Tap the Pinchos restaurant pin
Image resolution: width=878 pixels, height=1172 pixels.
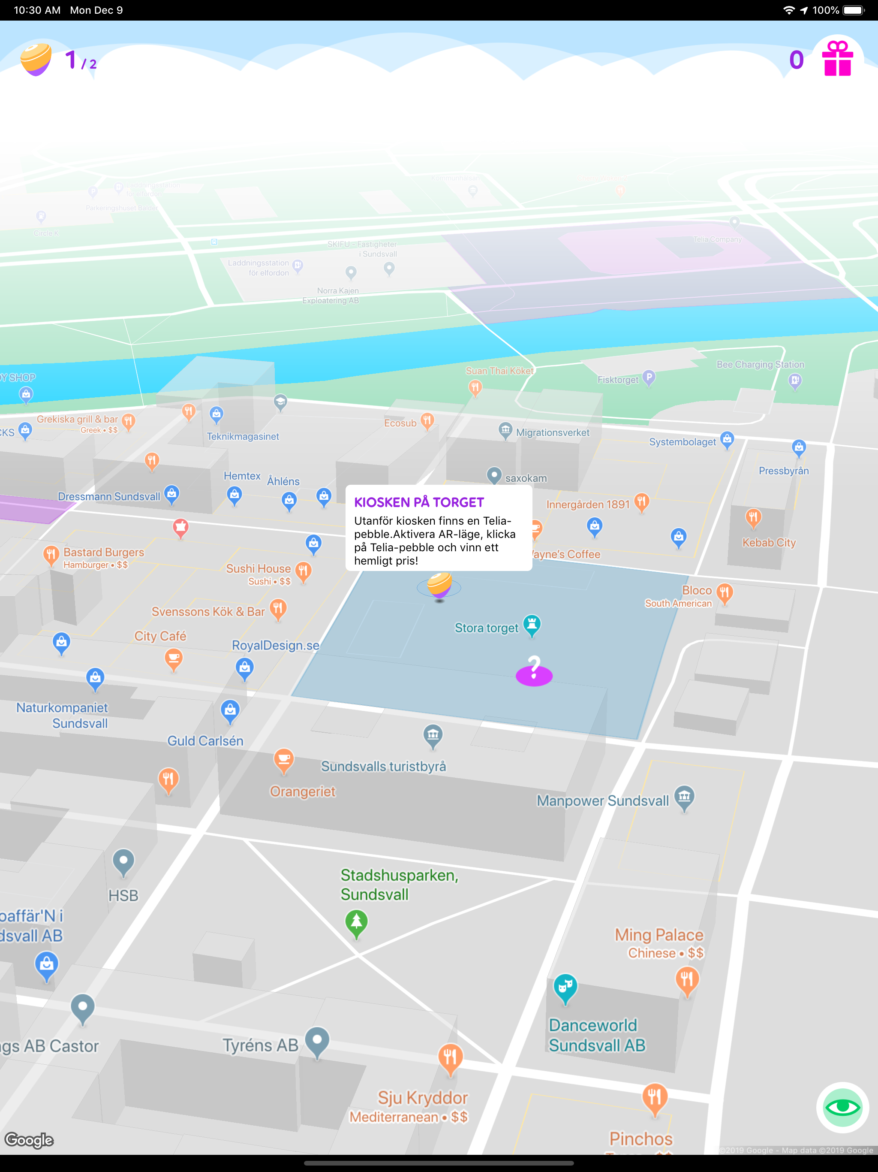point(655,1100)
